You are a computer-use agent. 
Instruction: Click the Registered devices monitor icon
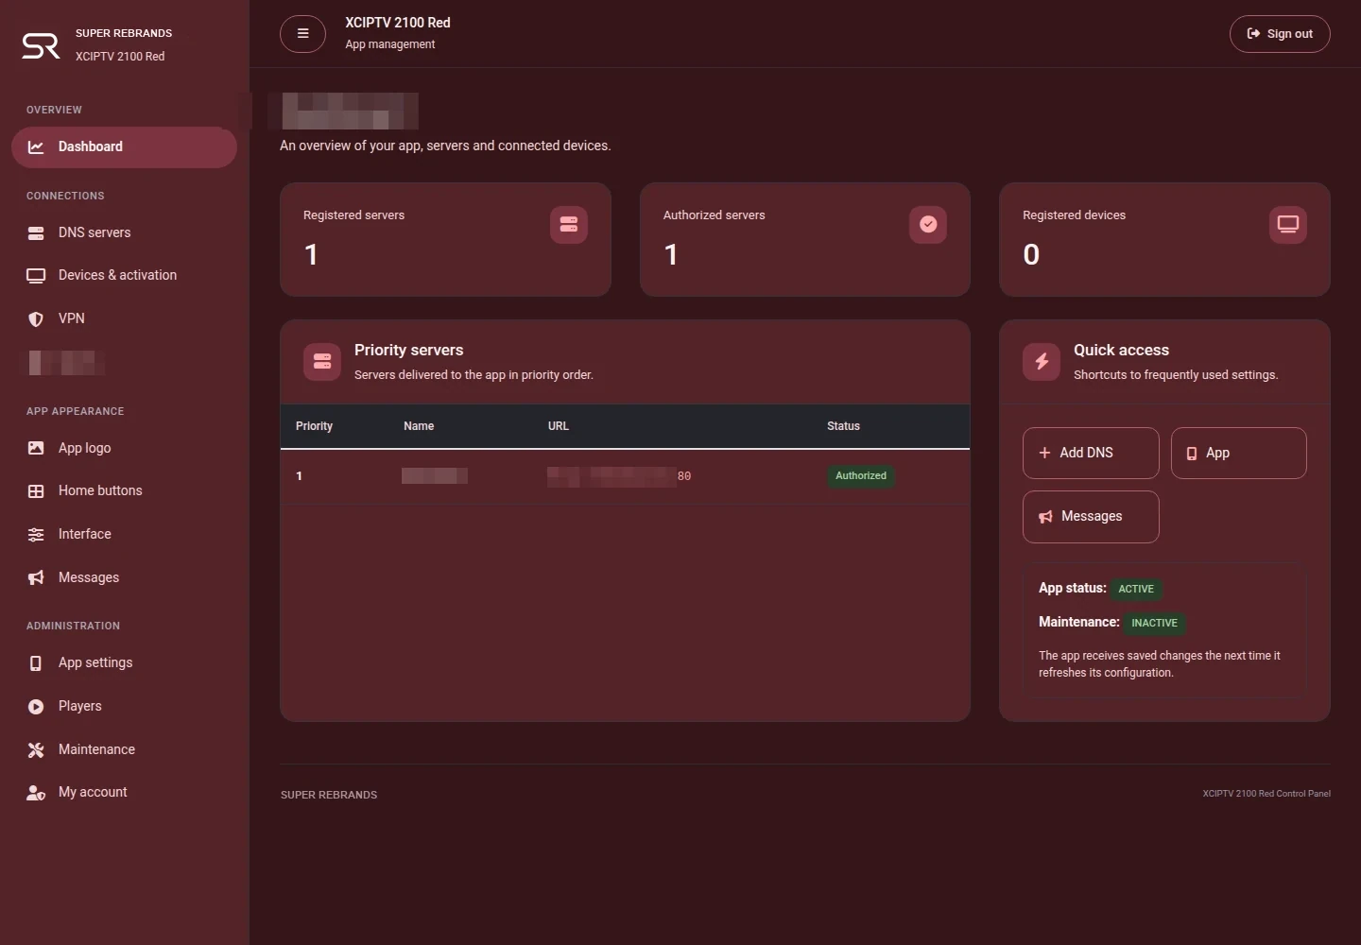pyautogui.click(x=1288, y=225)
